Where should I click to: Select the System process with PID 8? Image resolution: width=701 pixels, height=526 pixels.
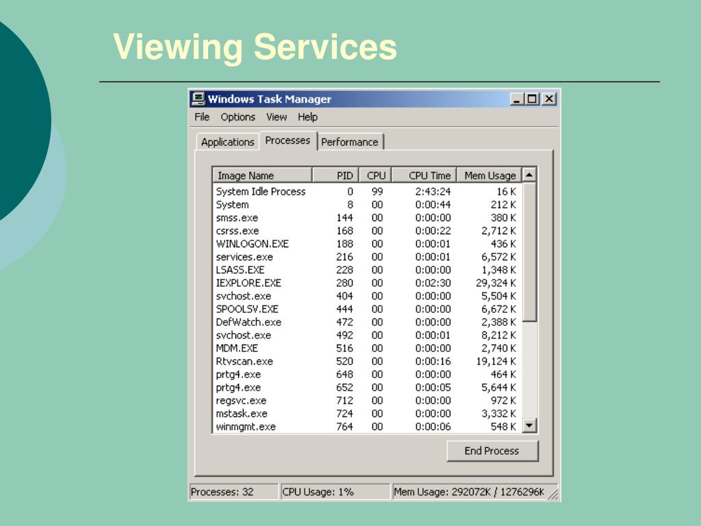[367, 204]
